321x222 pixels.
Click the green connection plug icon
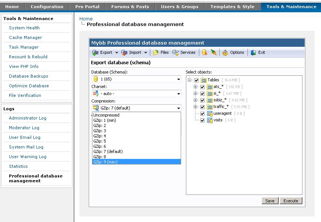(x=214, y=53)
